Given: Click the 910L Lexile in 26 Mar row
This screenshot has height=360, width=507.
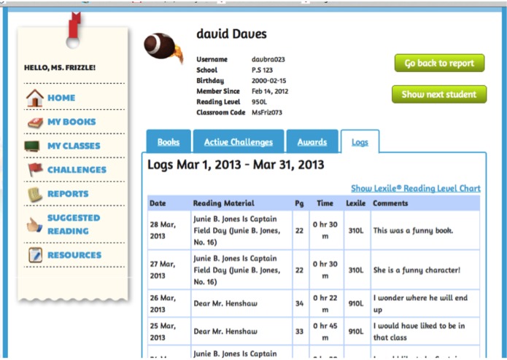Looking at the screenshot, I should 356,303.
